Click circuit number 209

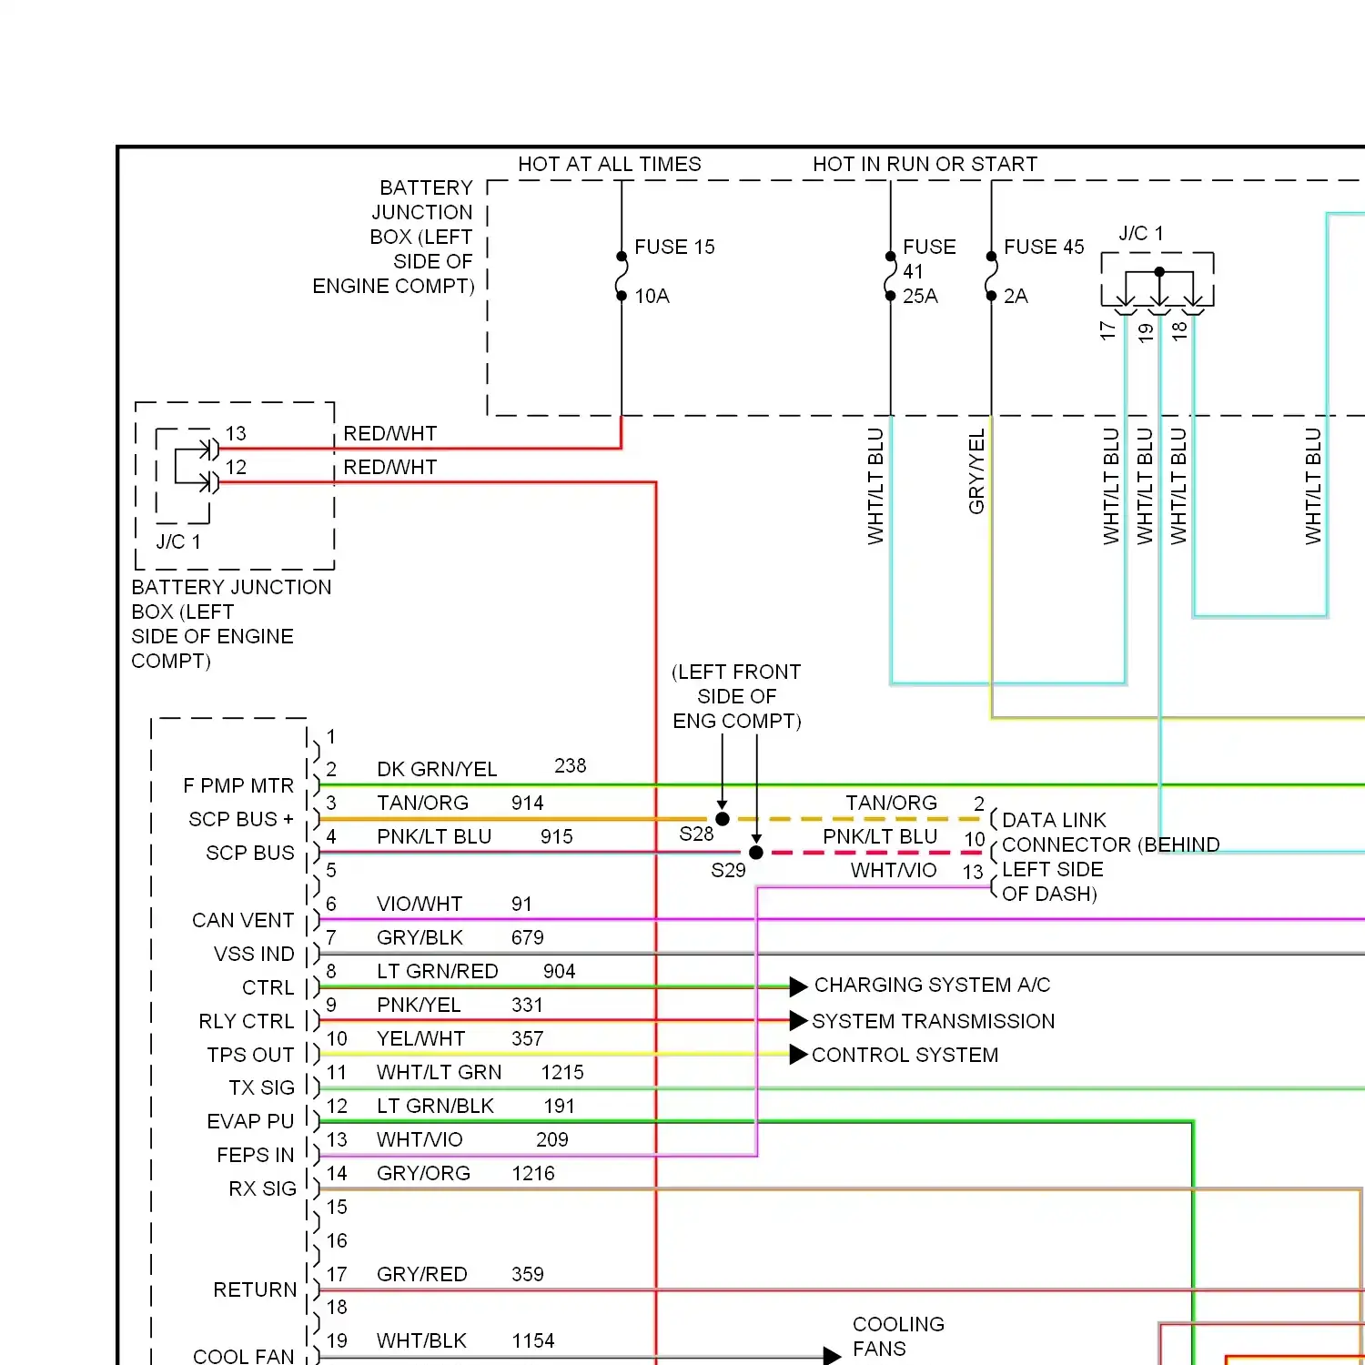[552, 1139]
